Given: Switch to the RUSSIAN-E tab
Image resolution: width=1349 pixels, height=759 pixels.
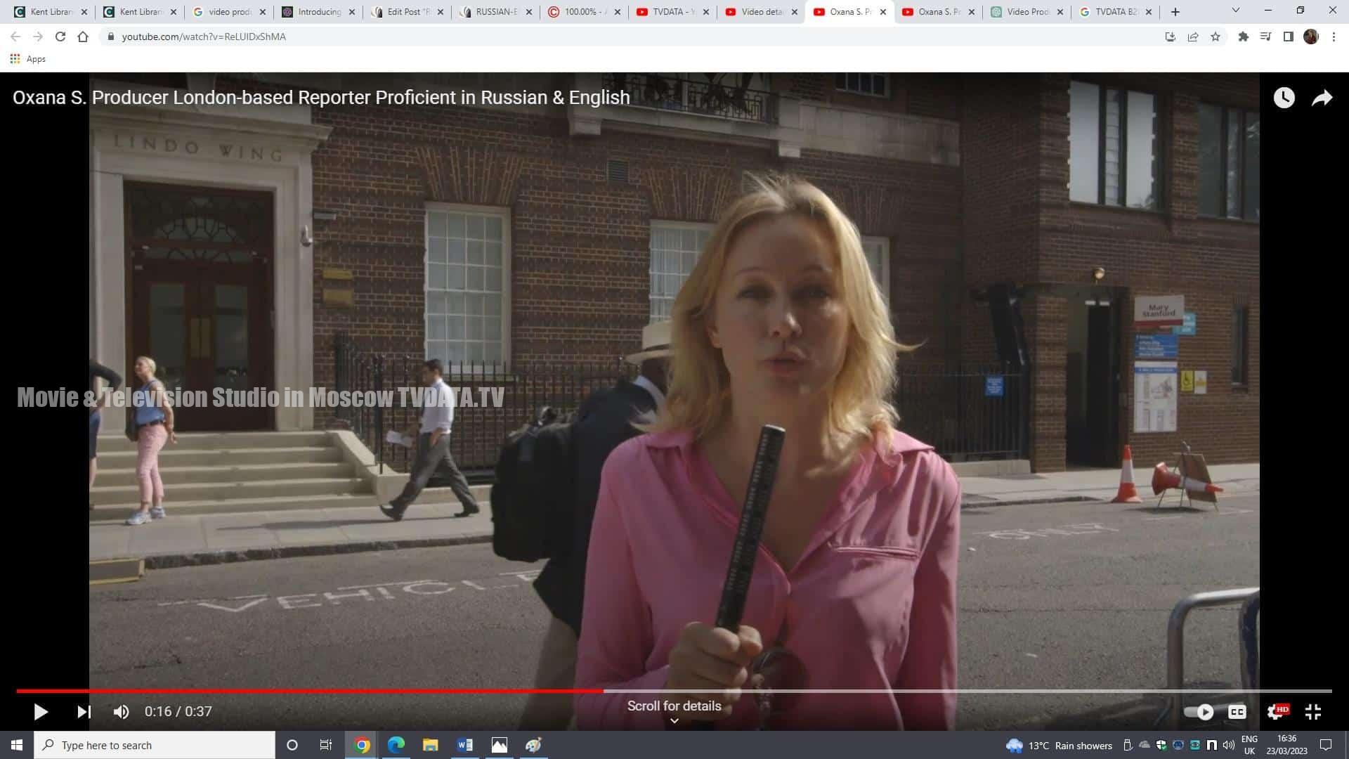Looking at the screenshot, I should [495, 12].
